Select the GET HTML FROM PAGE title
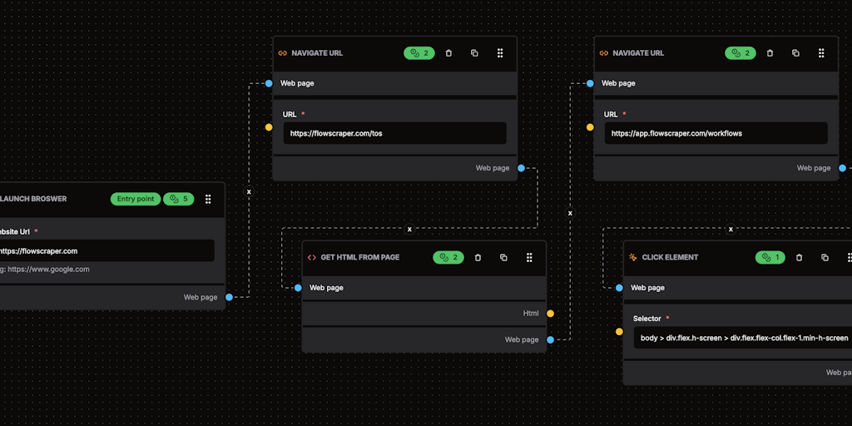The image size is (852, 426). 359,258
